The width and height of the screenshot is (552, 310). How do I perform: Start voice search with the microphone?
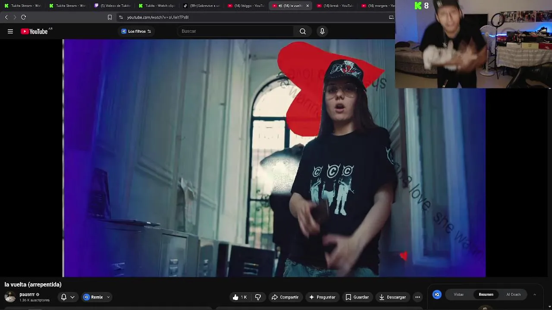pyautogui.click(x=322, y=31)
